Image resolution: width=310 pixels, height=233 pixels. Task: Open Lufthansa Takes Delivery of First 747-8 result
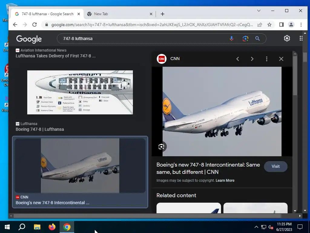point(56,56)
